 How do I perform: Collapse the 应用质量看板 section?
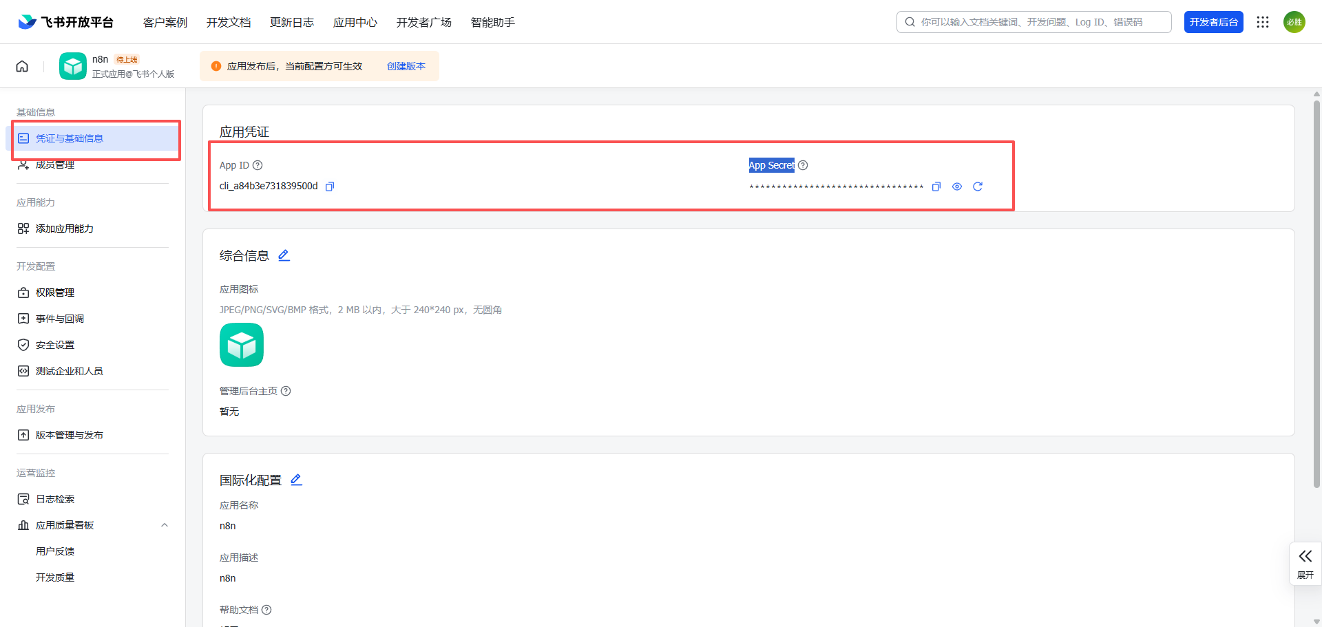165,524
